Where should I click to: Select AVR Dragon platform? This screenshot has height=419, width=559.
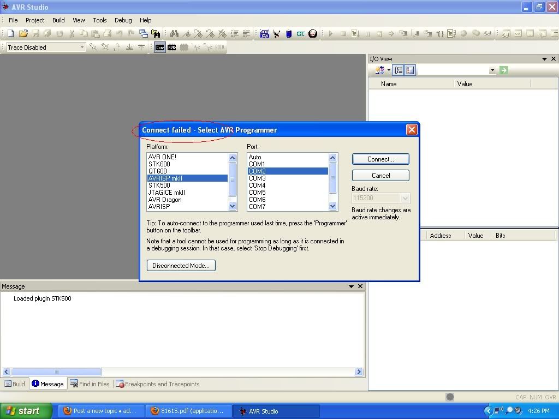tap(187, 200)
